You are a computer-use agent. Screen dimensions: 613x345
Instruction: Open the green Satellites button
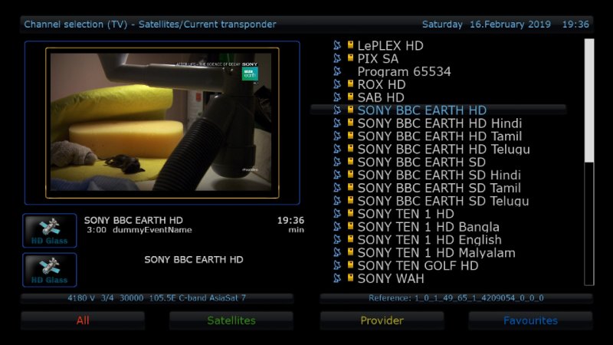231,320
